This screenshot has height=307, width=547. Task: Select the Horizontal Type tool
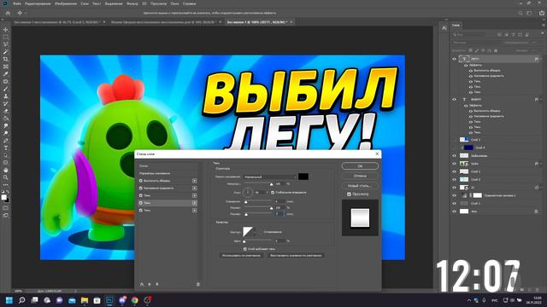[x=6, y=148]
